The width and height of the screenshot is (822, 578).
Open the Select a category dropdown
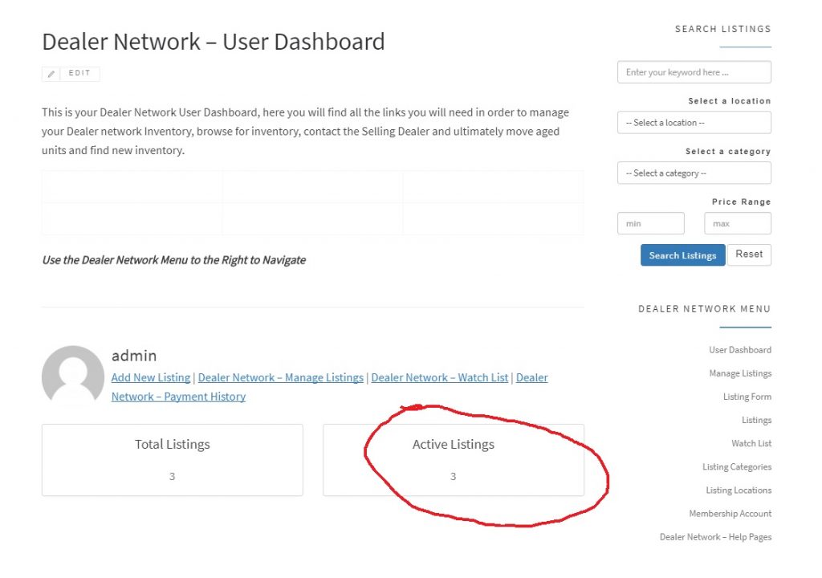[x=694, y=173]
